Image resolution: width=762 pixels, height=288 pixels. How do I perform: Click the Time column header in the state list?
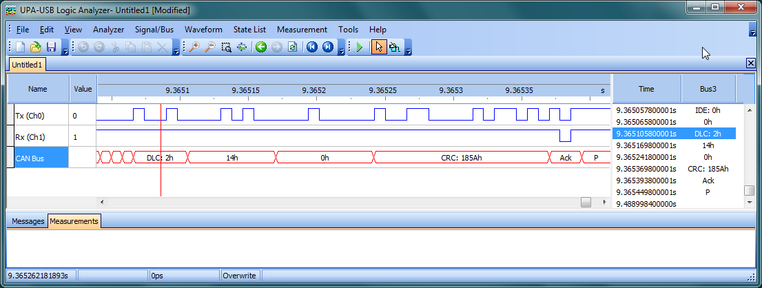pos(646,89)
